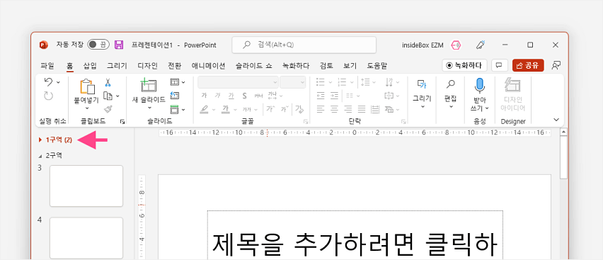The width and height of the screenshot is (603, 260).
Task: Open the font name combo box
Action: coord(238,82)
